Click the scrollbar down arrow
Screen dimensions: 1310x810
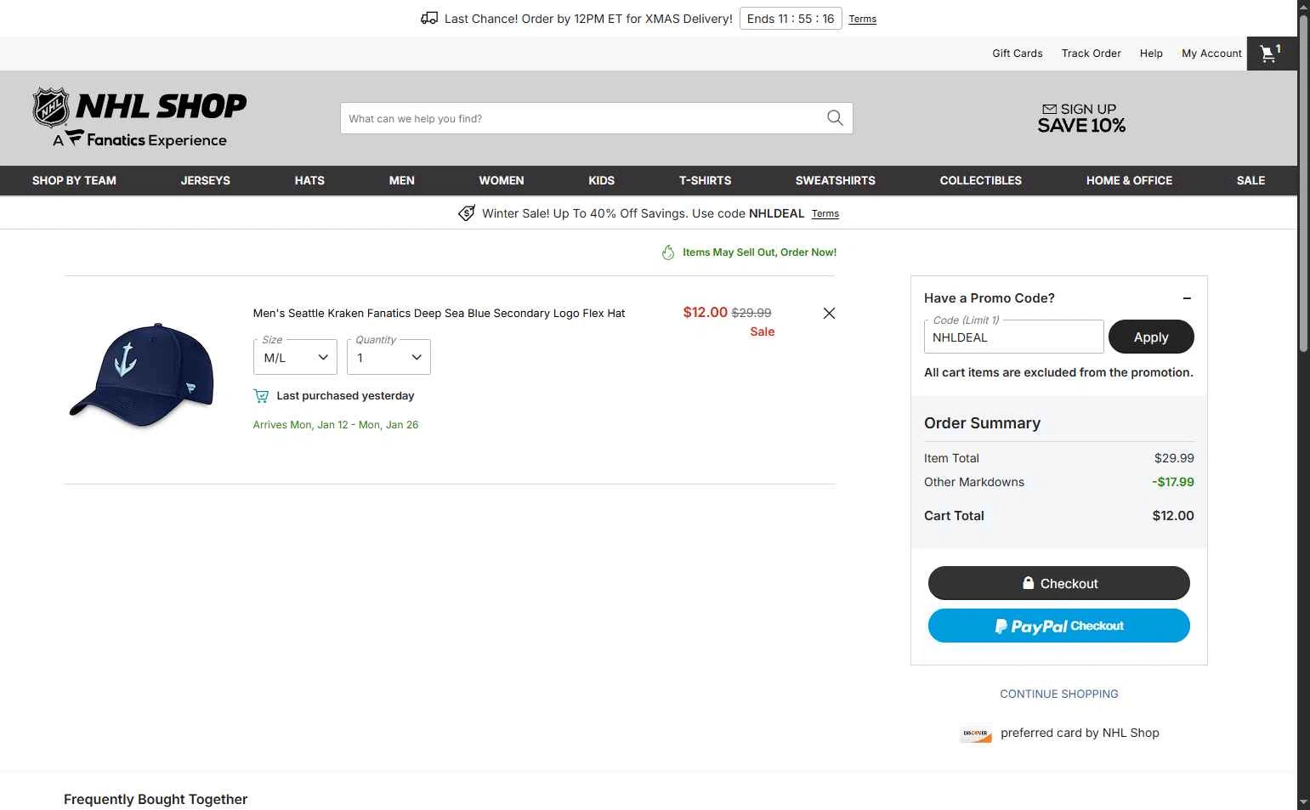coord(1303,802)
